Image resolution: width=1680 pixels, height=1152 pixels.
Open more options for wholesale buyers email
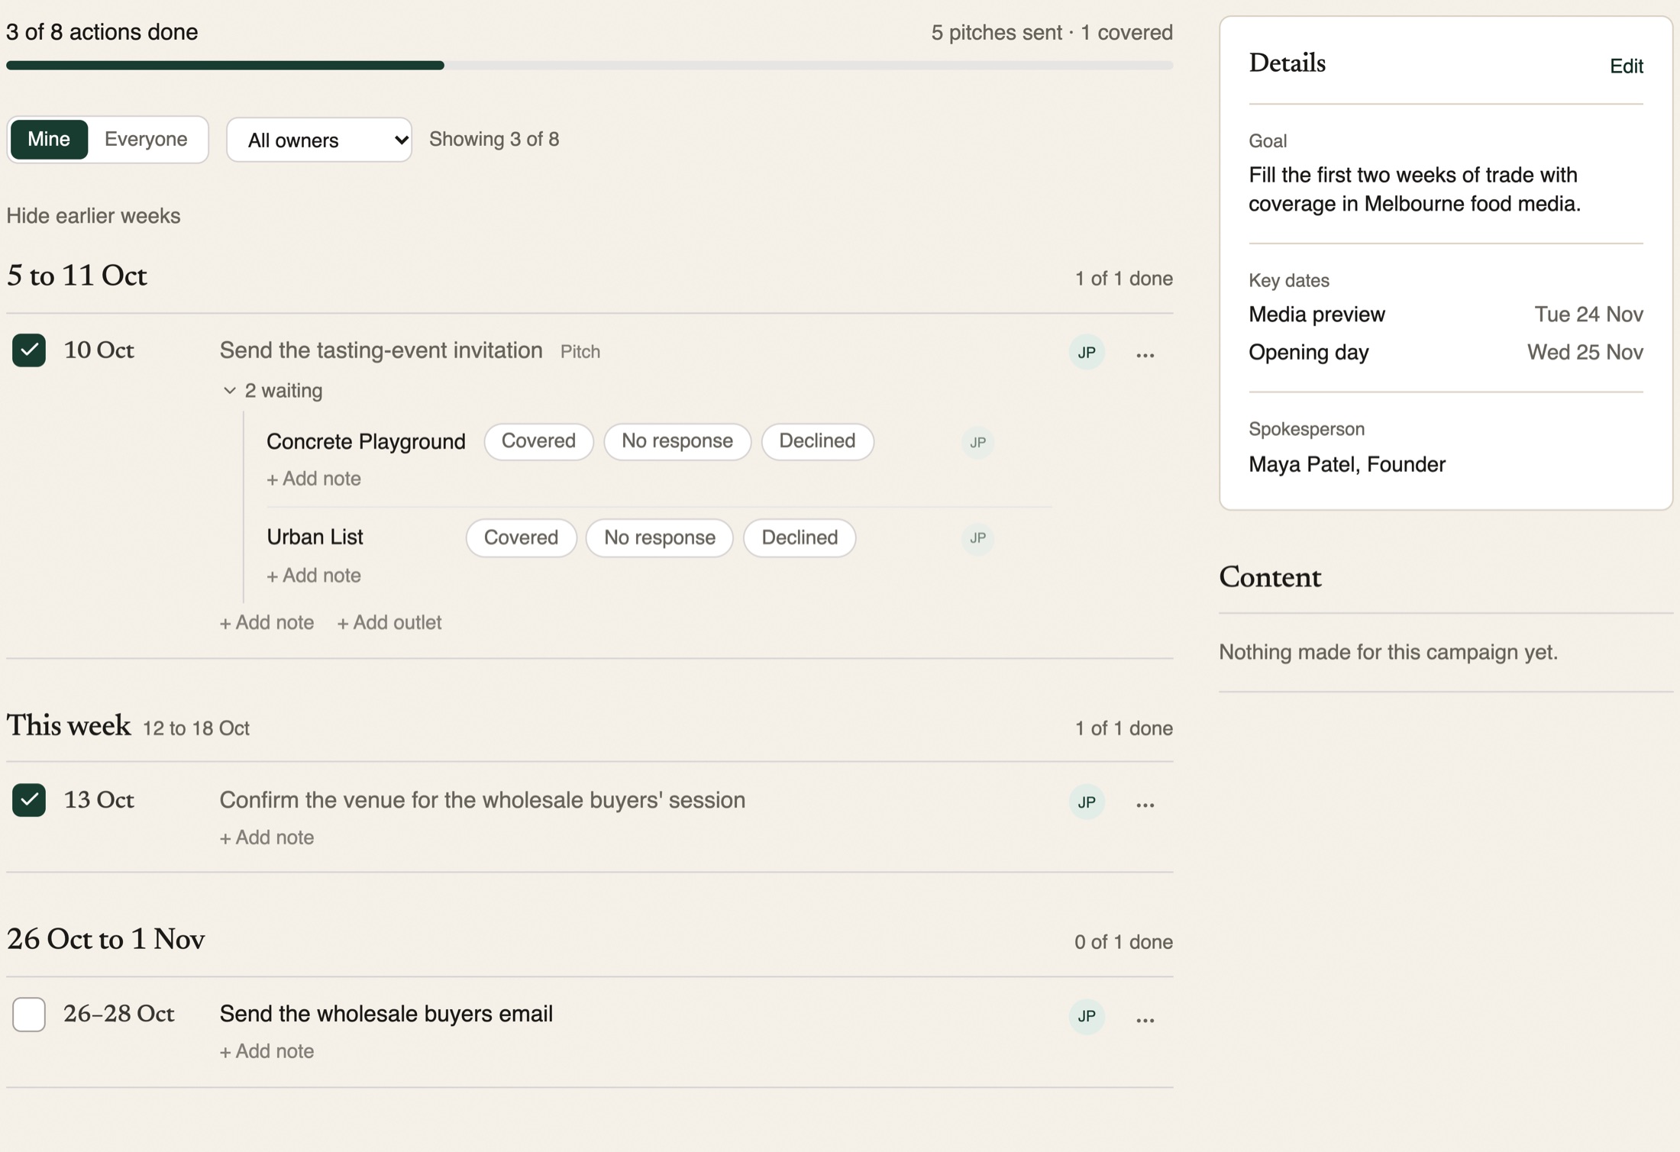[x=1145, y=1019]
